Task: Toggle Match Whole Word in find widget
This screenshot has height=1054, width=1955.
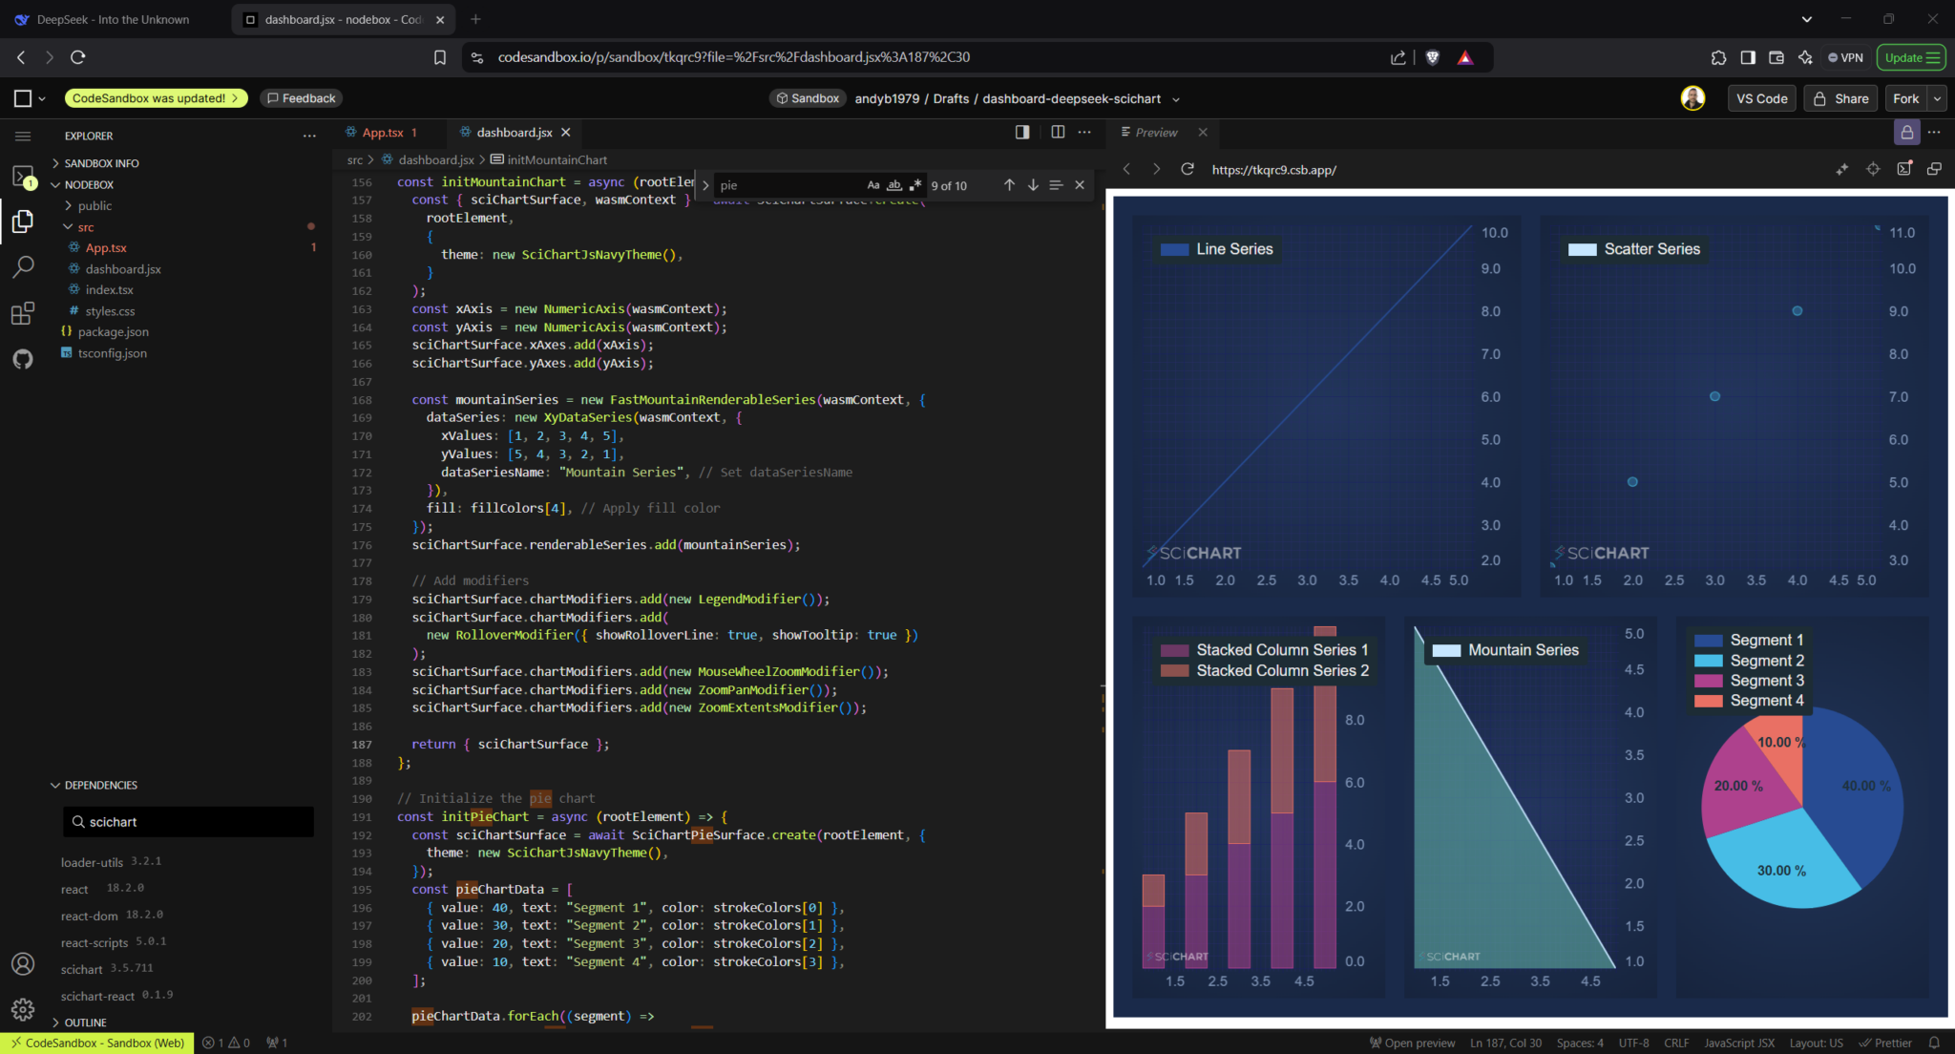Action: tap(894, 185)
